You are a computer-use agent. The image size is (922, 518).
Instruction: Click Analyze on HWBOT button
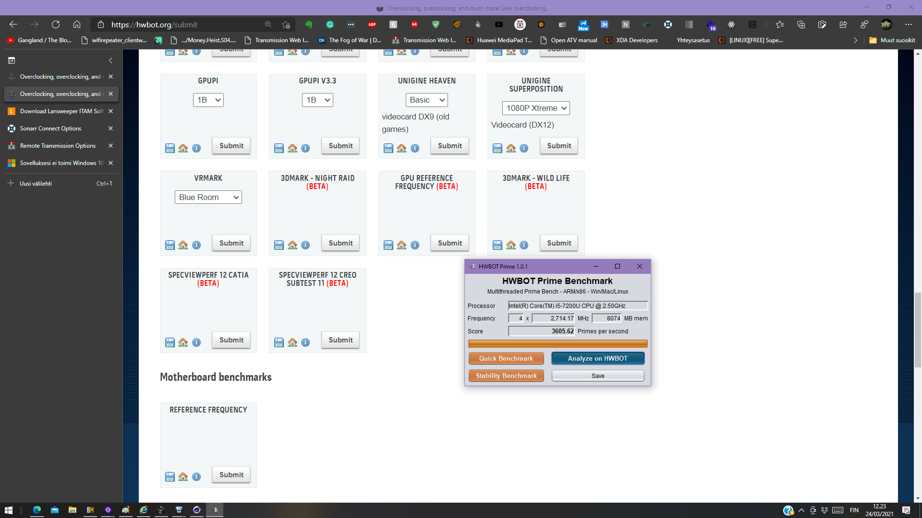click(598, 358)
